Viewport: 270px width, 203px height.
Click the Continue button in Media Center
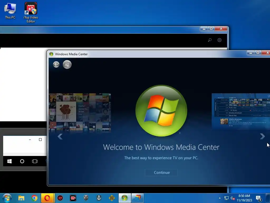click(161, 172)
